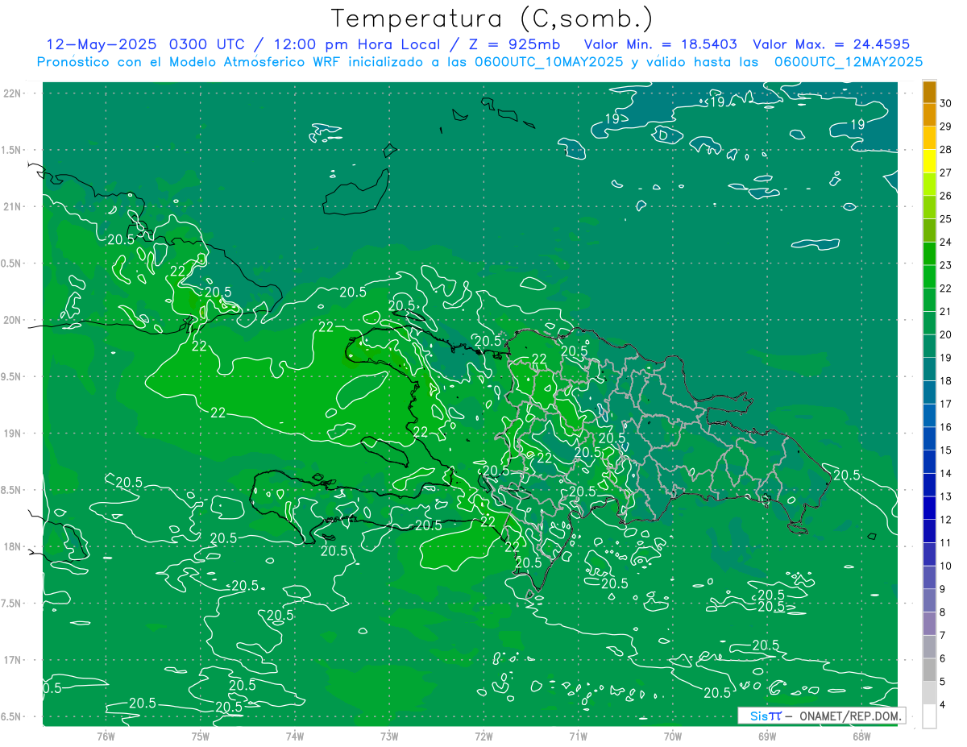Click the orange swatch between 29 and 30
Viewport: 967px width, 747px height.
929,115
